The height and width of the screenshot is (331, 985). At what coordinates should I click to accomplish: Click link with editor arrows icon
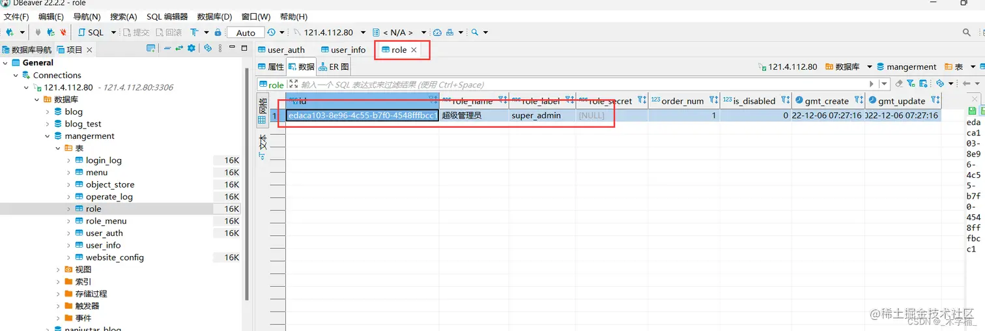coord(179,48)
